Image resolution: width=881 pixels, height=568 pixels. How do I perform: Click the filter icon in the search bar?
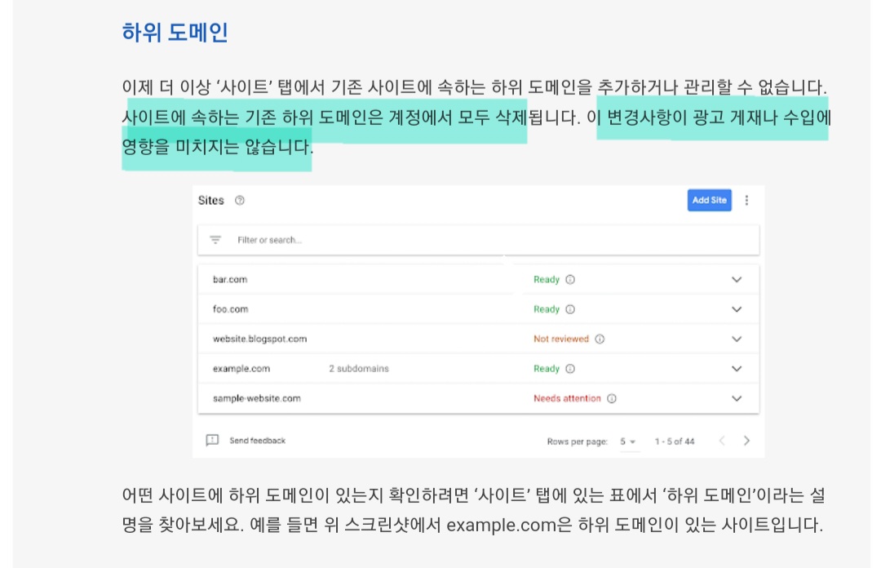pyautogui.click(x=215, y=240)
